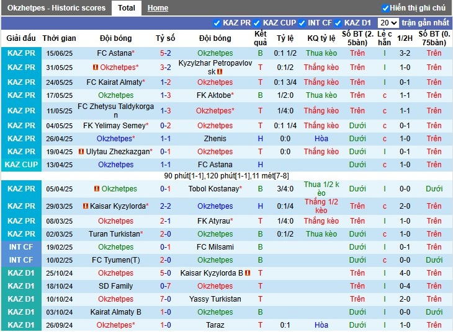Image resolution: width=453 pixels, height=332 pixels.
Task: Open the Home tab
Action: click(x=158, y=8)
